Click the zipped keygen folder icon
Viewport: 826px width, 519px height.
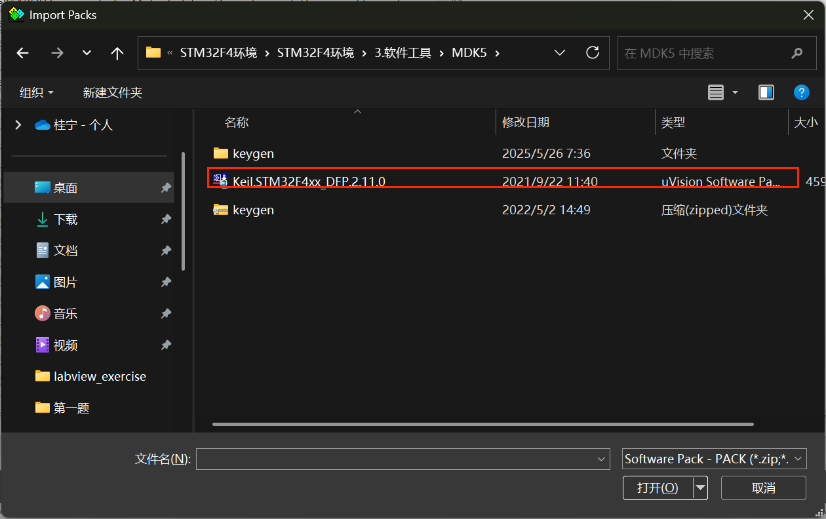tap(220, 210)
